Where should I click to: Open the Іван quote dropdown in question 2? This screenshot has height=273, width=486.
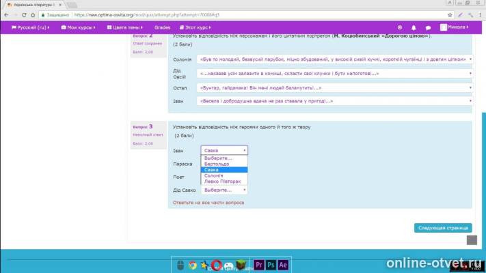pos(335,101)
